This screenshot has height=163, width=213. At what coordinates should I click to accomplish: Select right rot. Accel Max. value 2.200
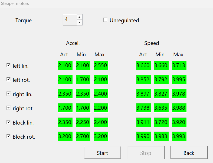101,108
